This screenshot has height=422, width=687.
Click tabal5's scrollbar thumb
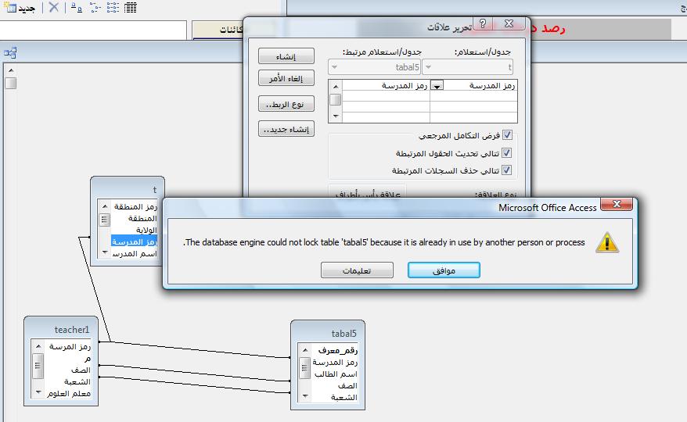305,368
